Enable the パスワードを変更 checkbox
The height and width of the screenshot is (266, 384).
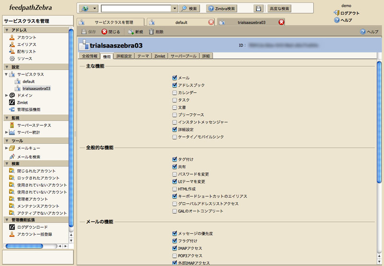[x=174, y=174]
